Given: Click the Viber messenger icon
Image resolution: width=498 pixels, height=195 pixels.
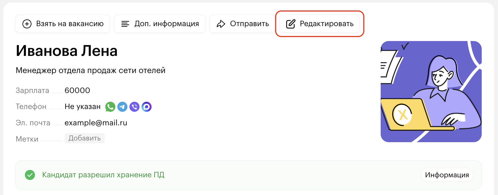Looking at the screenshot, I should coord(134,107).
